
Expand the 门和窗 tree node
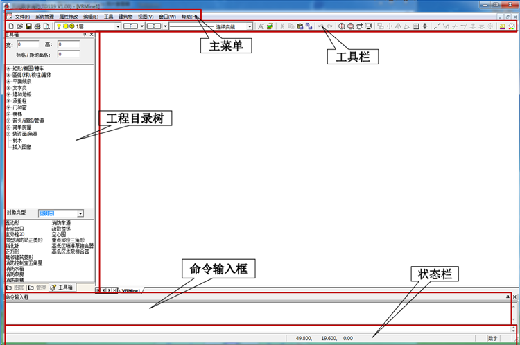8,107
